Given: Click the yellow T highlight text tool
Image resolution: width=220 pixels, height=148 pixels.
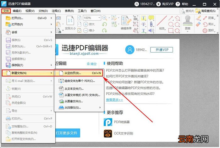Looking at the screenshot, I should click(143, 18).
